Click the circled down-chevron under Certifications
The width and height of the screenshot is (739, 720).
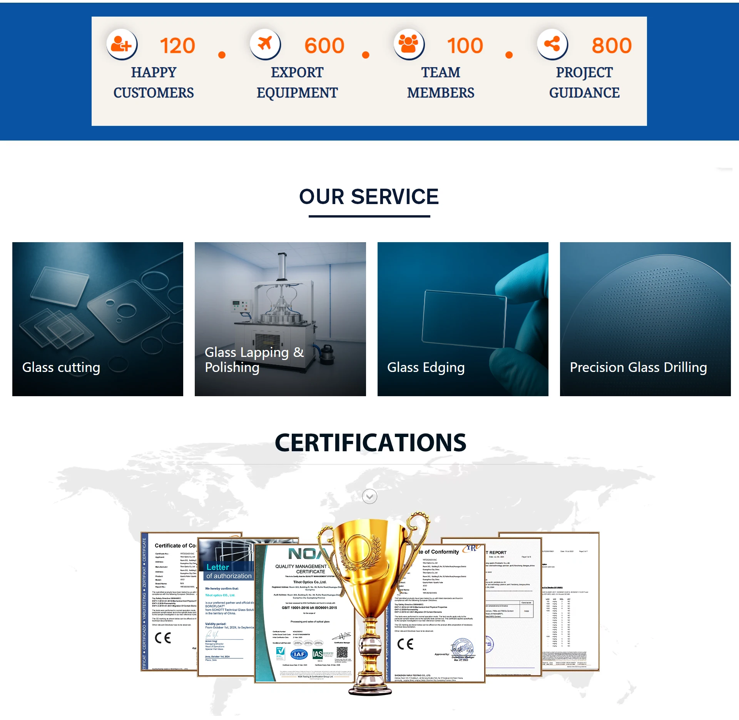click(x=369, y=496)
